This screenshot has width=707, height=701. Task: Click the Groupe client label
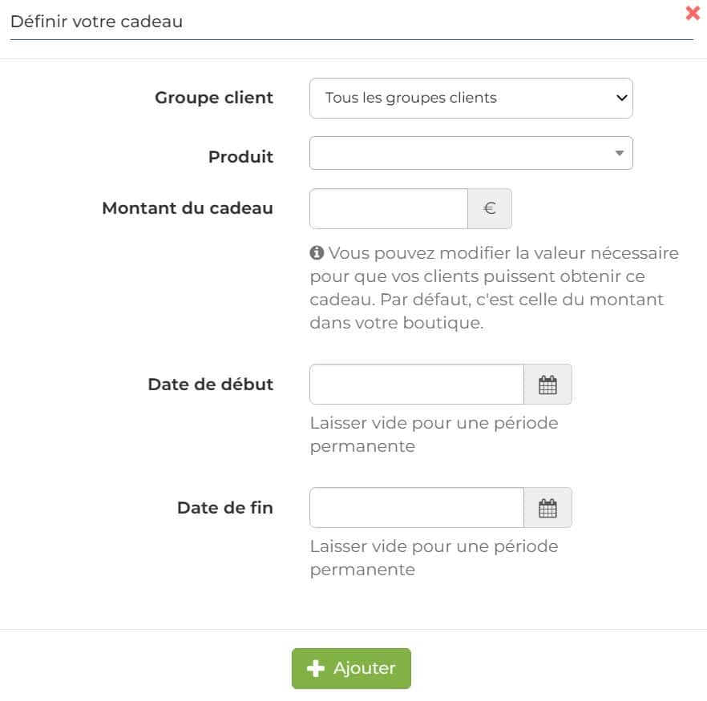click(x=214, y=98)
